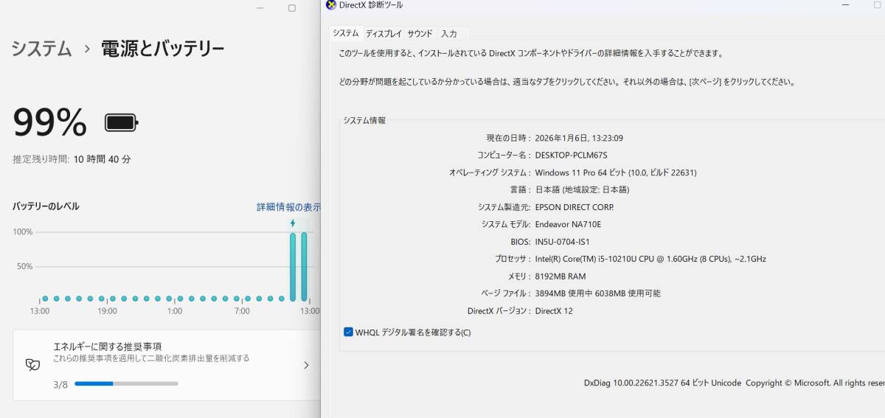The height and width of the screenshot is (418, 885).
Task: Click the OS value Windows 11 Pro 64 ビット
Action: click(616, 173)
